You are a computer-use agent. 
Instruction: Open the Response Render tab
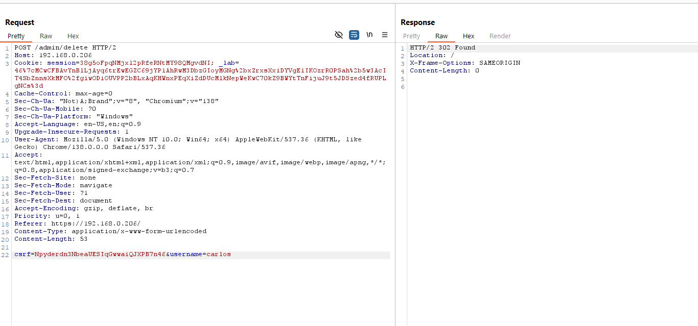(x=500, y=36)
